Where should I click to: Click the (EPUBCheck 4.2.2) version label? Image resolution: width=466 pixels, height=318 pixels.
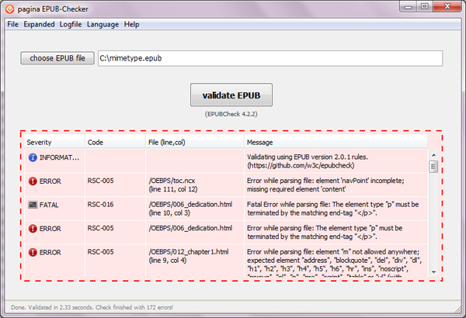pyautogui.click(x=231, y=114)
